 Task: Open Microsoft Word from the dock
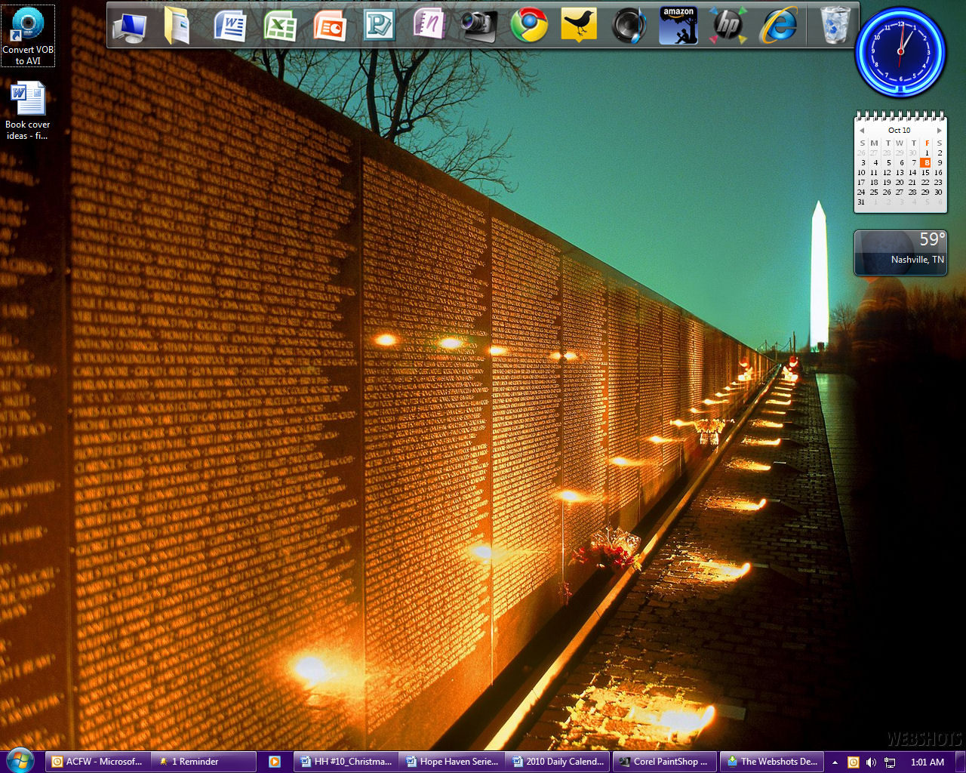click(x=230, y=26)
